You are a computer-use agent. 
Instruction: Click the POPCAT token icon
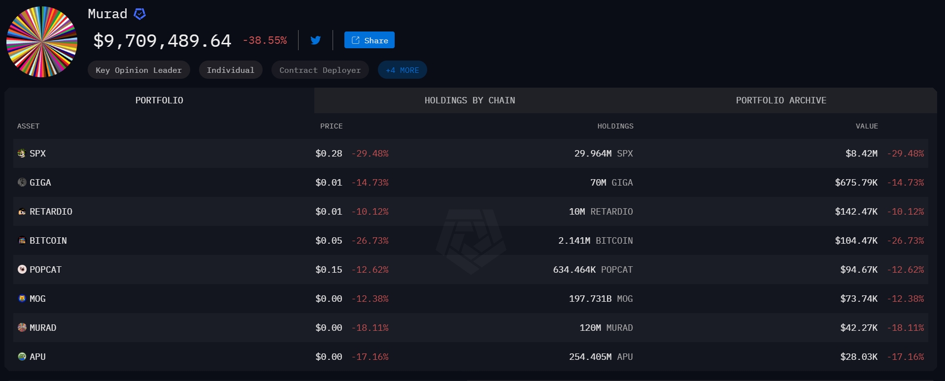(22, 270)
